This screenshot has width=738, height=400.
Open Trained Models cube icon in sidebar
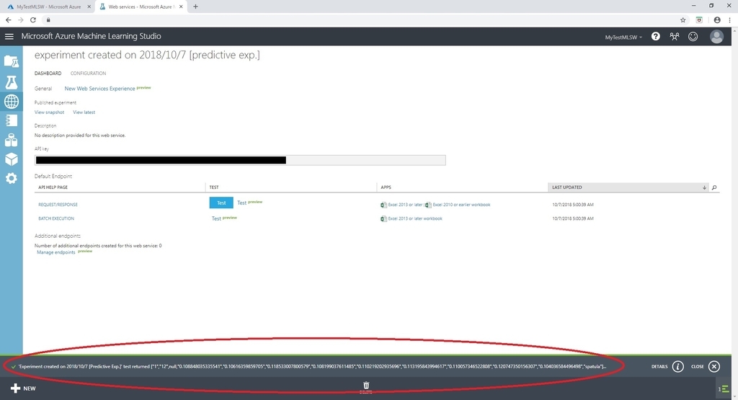12,159
